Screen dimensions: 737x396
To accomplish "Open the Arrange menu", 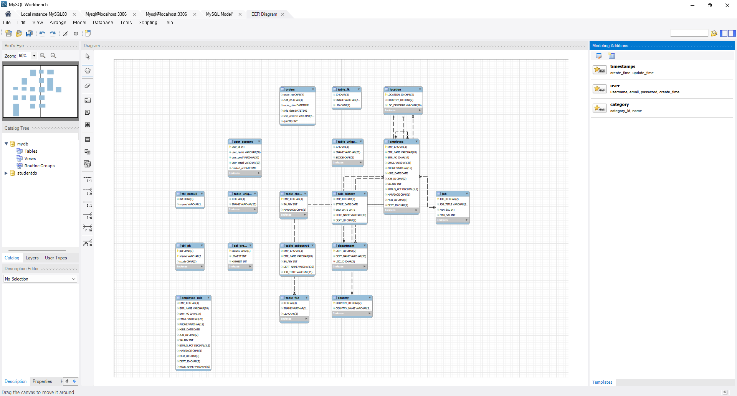I will click(x=58, y=23).
